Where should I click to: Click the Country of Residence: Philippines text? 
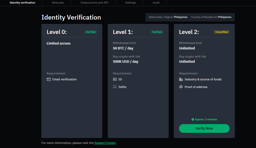(211, 17)
